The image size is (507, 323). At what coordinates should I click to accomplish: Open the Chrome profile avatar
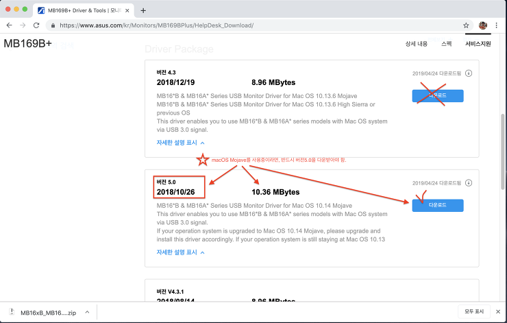(x=483, y=25)
